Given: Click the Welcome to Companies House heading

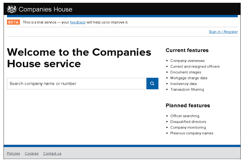Looking at the screenshot, I should point(79,58).
